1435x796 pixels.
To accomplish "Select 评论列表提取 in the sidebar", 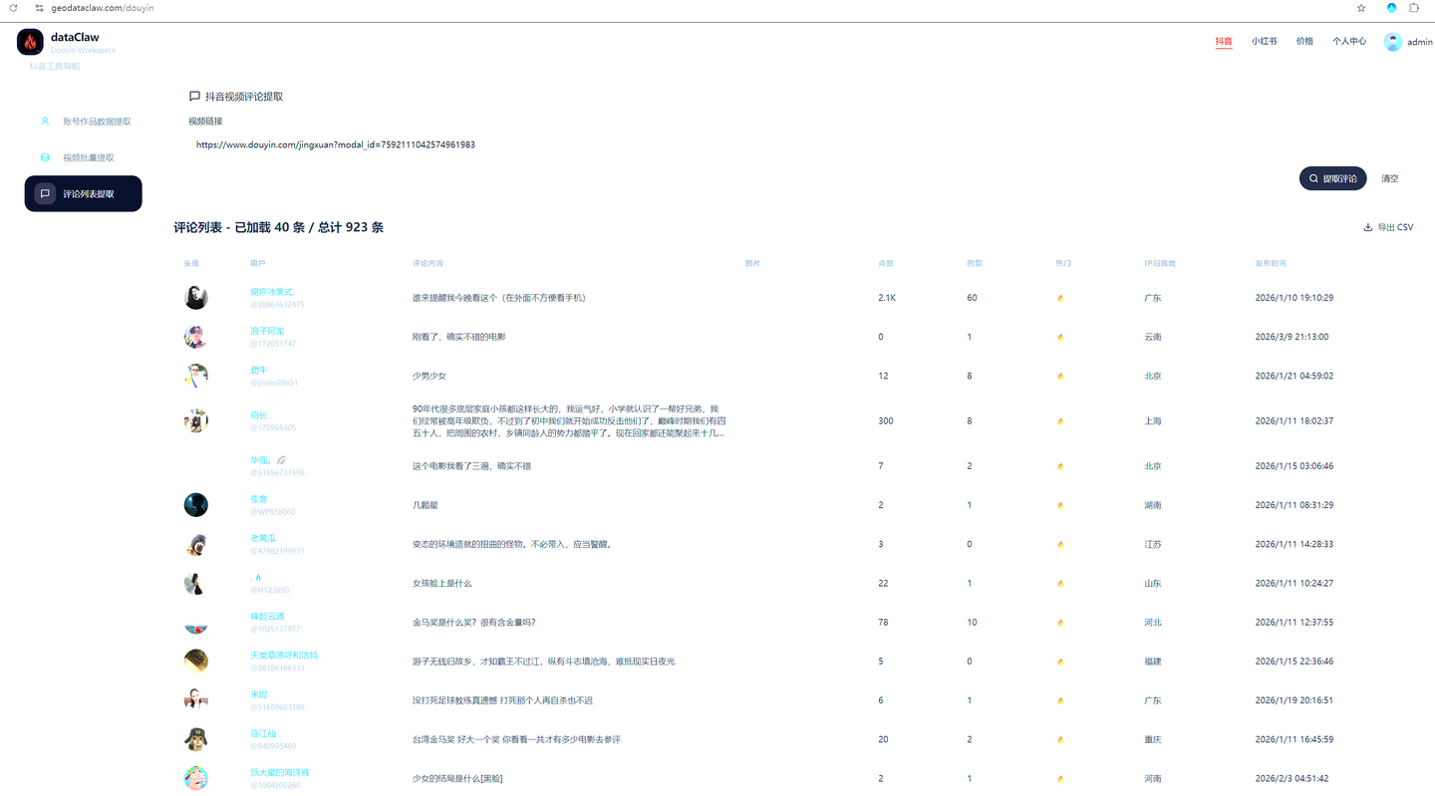I will [84, 193].
